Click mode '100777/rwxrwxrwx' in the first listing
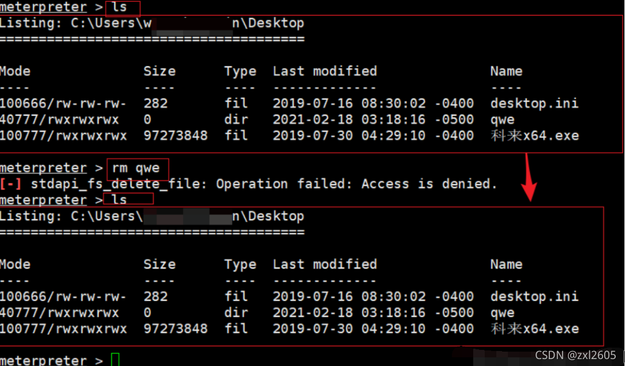625x366 pixels. click(63, 136)
